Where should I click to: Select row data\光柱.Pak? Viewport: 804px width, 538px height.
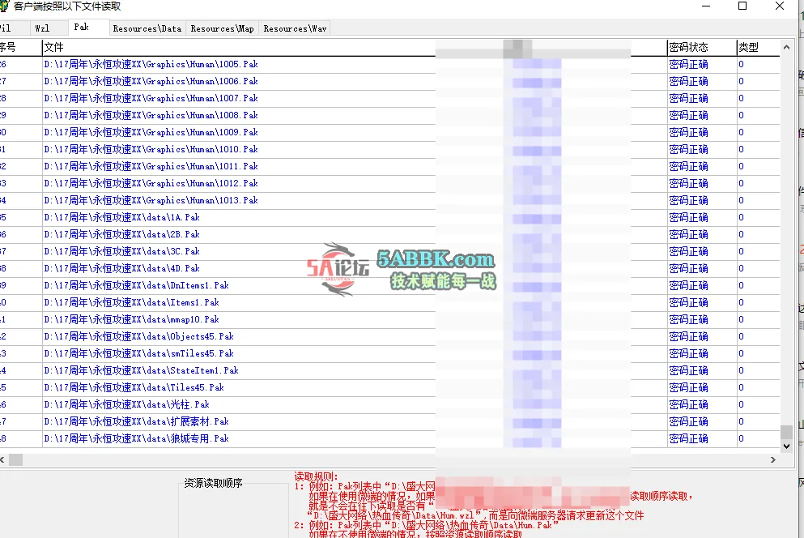click(x=389, y=404)
